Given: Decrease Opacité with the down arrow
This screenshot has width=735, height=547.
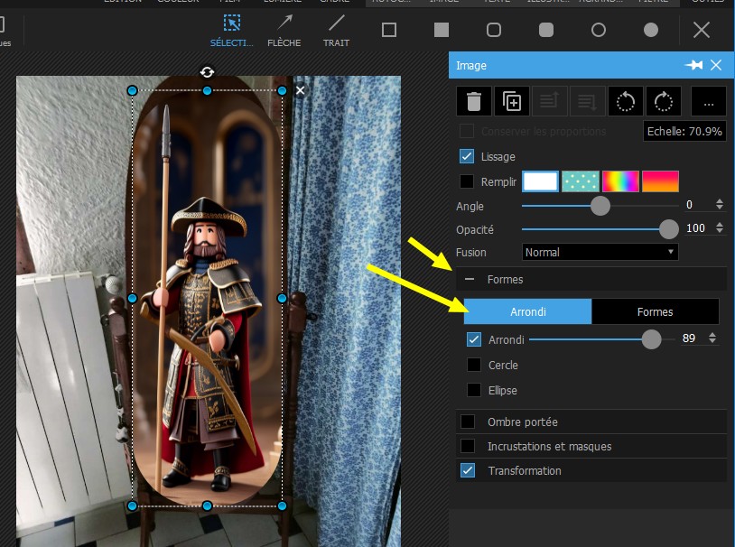Looking at the screenshot, I should tap(720, 230).
